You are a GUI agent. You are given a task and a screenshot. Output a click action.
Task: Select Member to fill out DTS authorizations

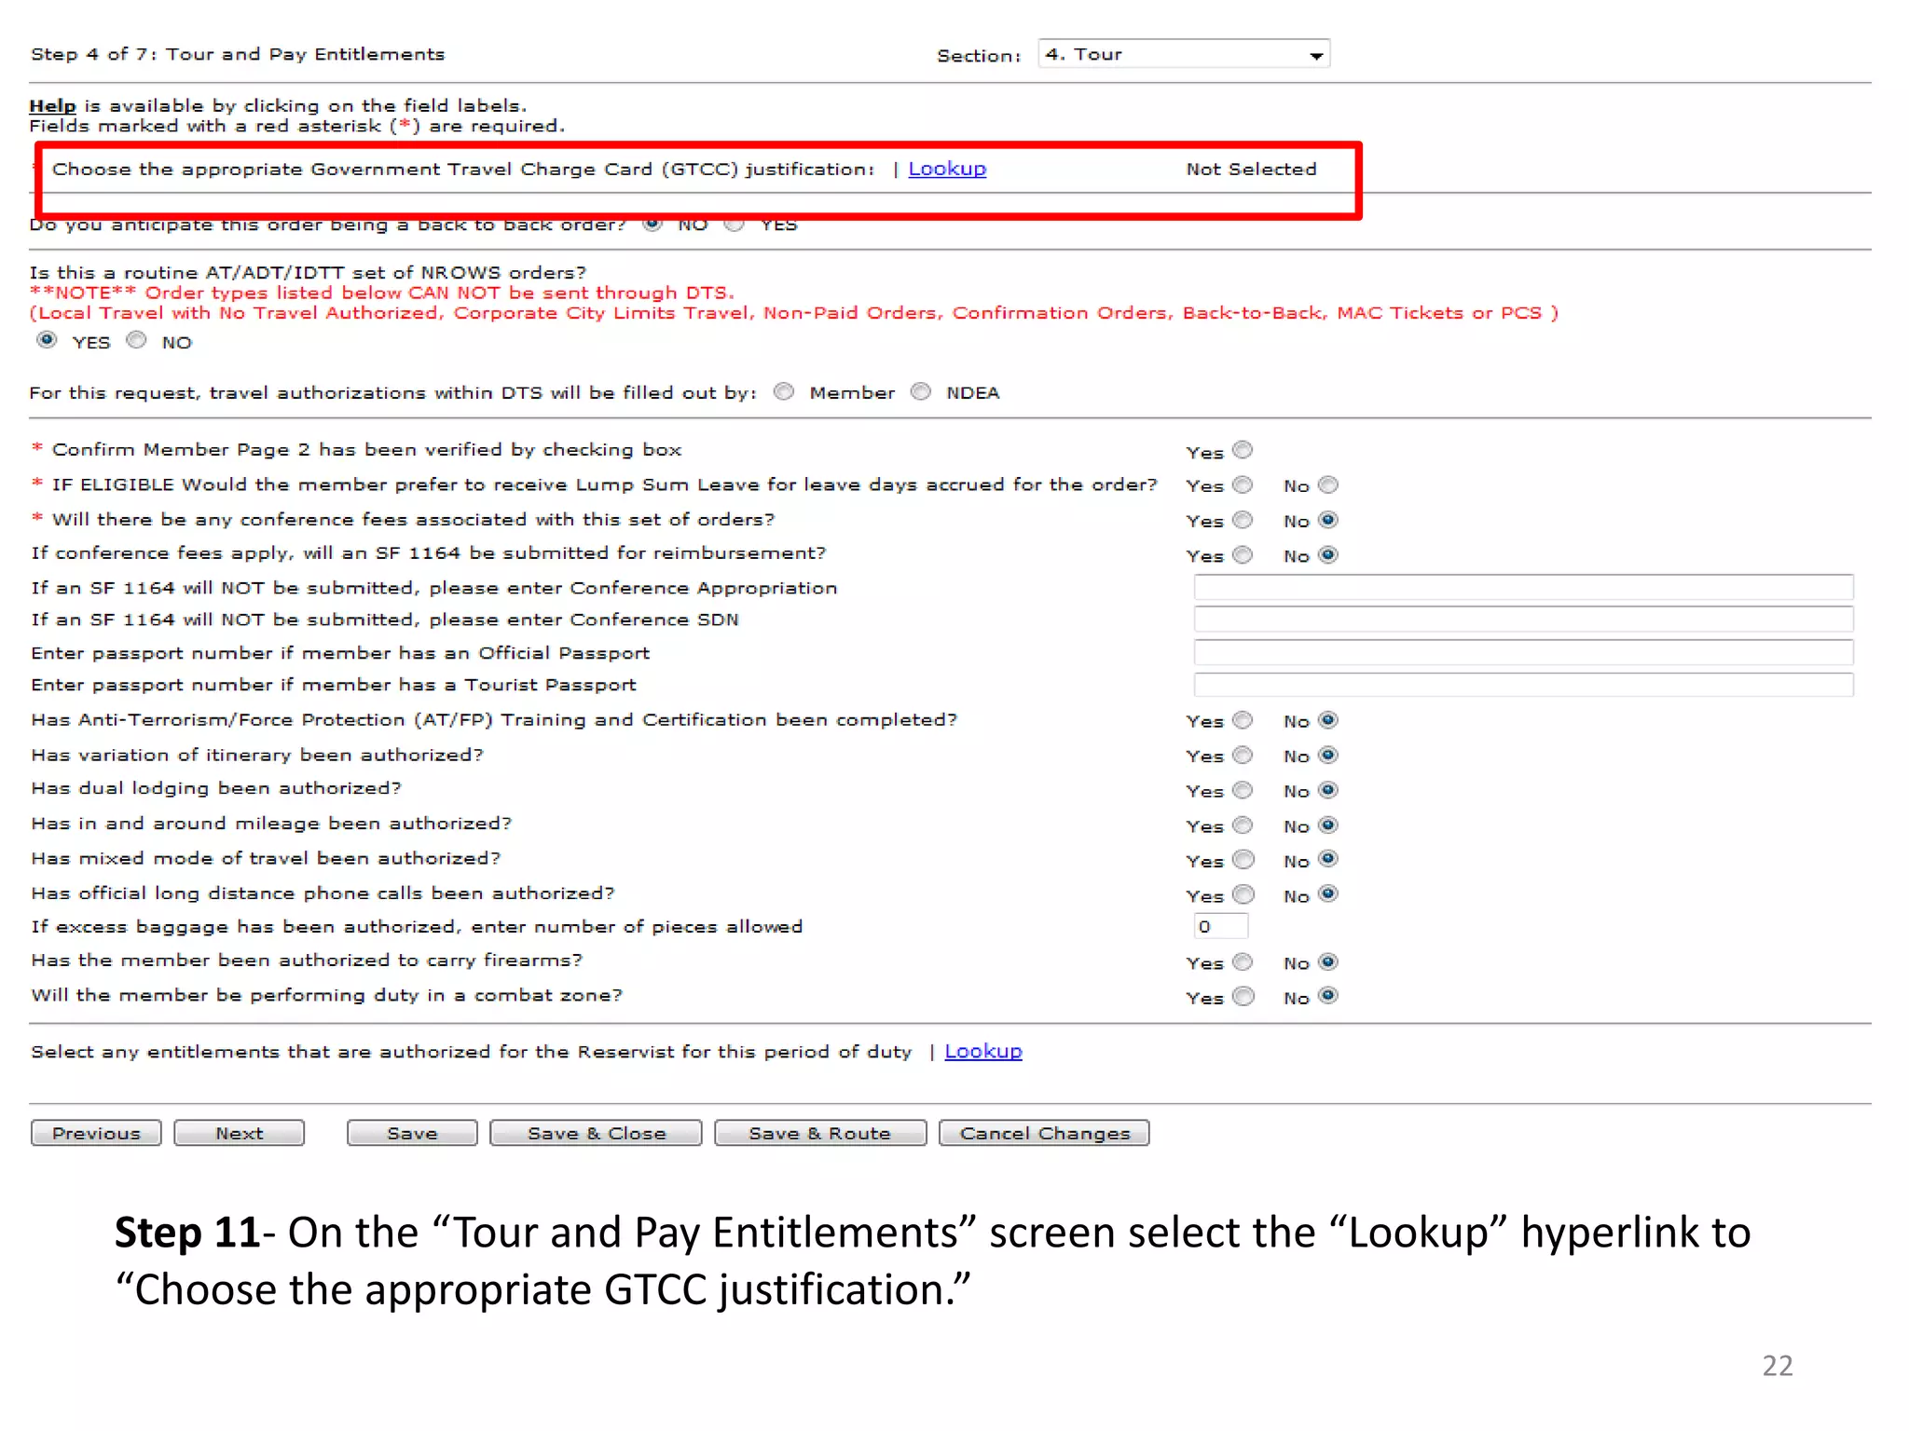[784, 391]
